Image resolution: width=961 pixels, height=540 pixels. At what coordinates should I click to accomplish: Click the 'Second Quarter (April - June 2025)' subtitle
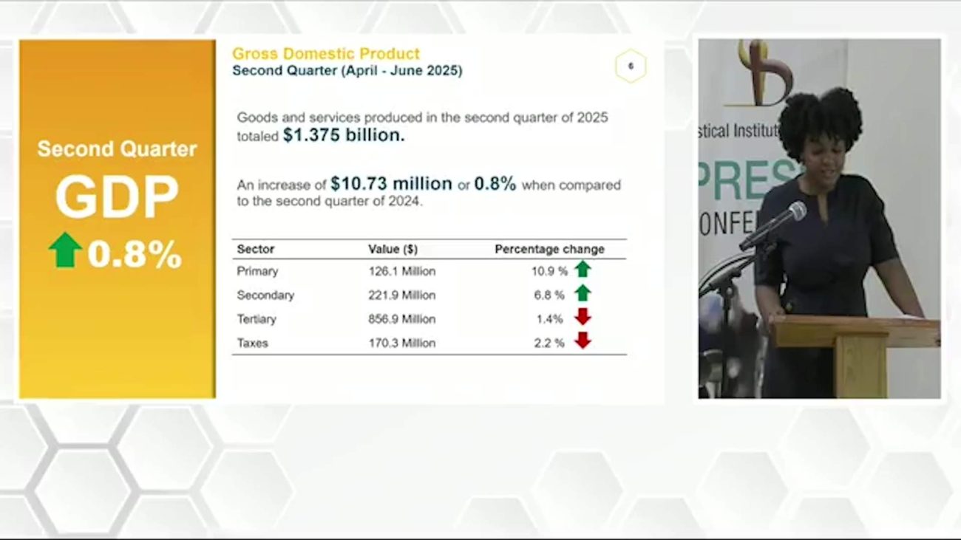(x=347, y=71)
